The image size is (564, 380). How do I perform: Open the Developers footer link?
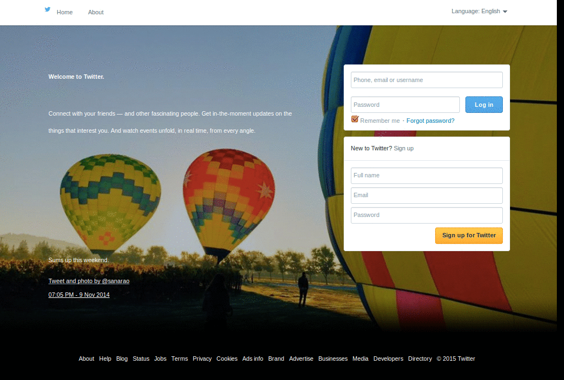tap(388, 359)
